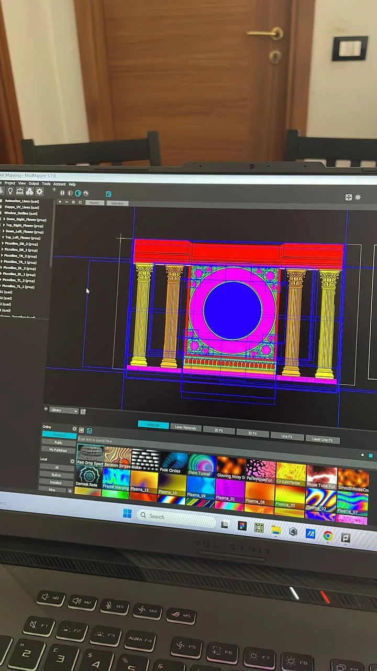Switch to the 2D FX tab
This screenshot has height=671, width=377.
[x=219, y=430]
